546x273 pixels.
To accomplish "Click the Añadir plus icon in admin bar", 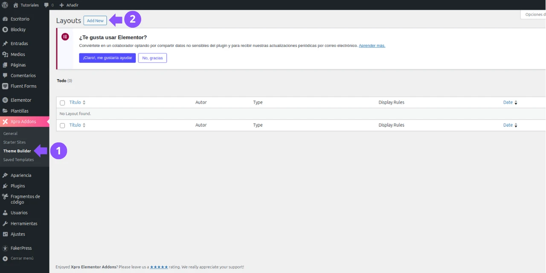I will click(x=61, y=5).
